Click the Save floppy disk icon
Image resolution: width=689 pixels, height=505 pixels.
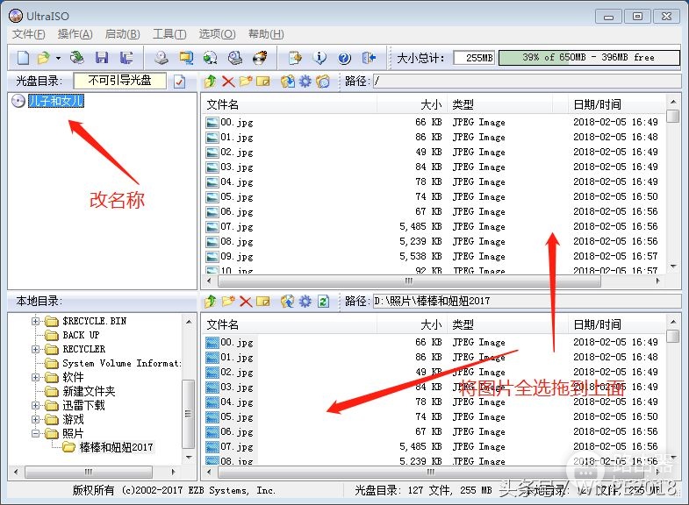[102, 58]
